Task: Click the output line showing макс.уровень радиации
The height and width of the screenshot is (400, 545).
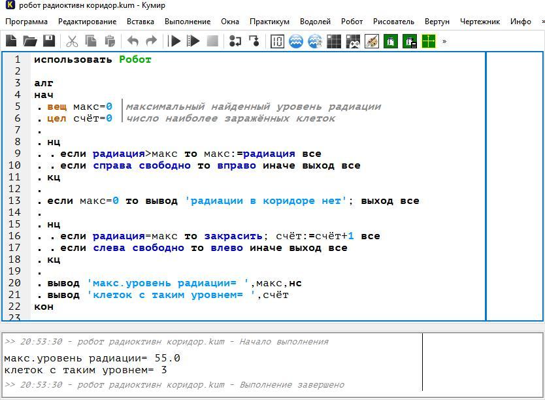Action: 91,358
